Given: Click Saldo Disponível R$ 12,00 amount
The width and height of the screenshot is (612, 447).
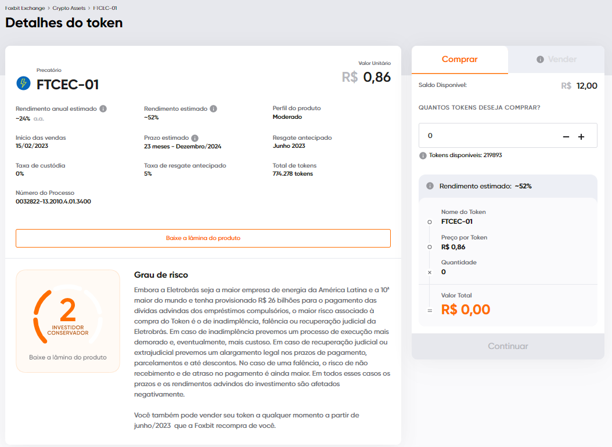Looking at the screenshot, I should 579,86.
